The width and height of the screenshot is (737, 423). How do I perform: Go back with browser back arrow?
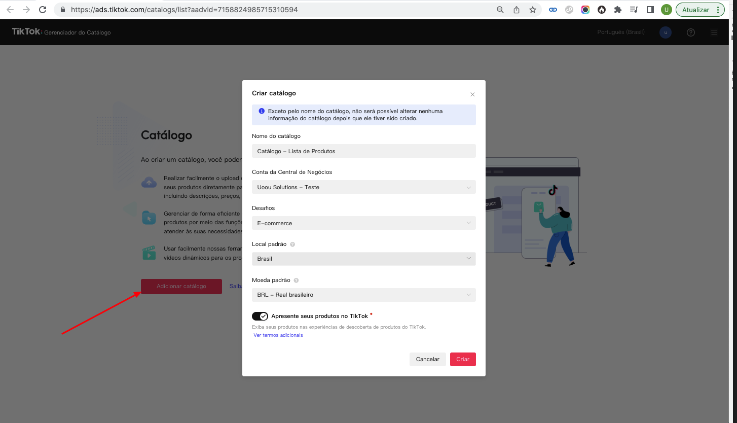[x=10, y=10]
